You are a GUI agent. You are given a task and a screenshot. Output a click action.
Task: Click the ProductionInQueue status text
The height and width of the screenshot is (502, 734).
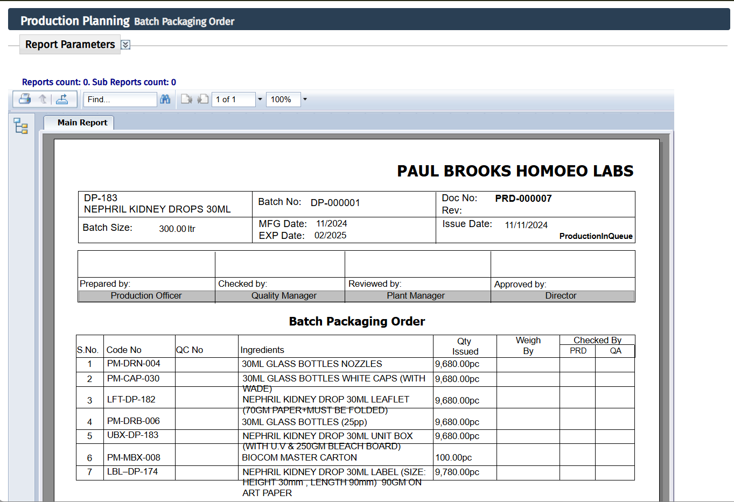596,236
